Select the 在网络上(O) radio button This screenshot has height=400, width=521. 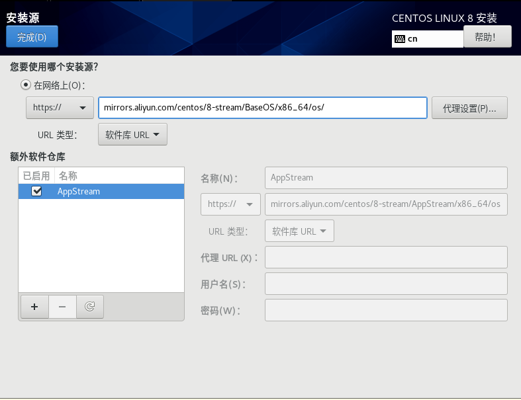26,85
